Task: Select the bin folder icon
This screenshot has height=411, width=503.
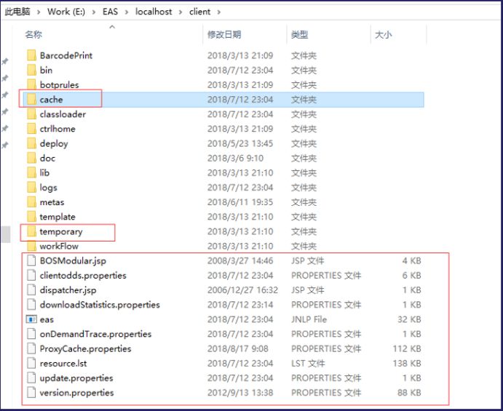Action: [31, 71]
